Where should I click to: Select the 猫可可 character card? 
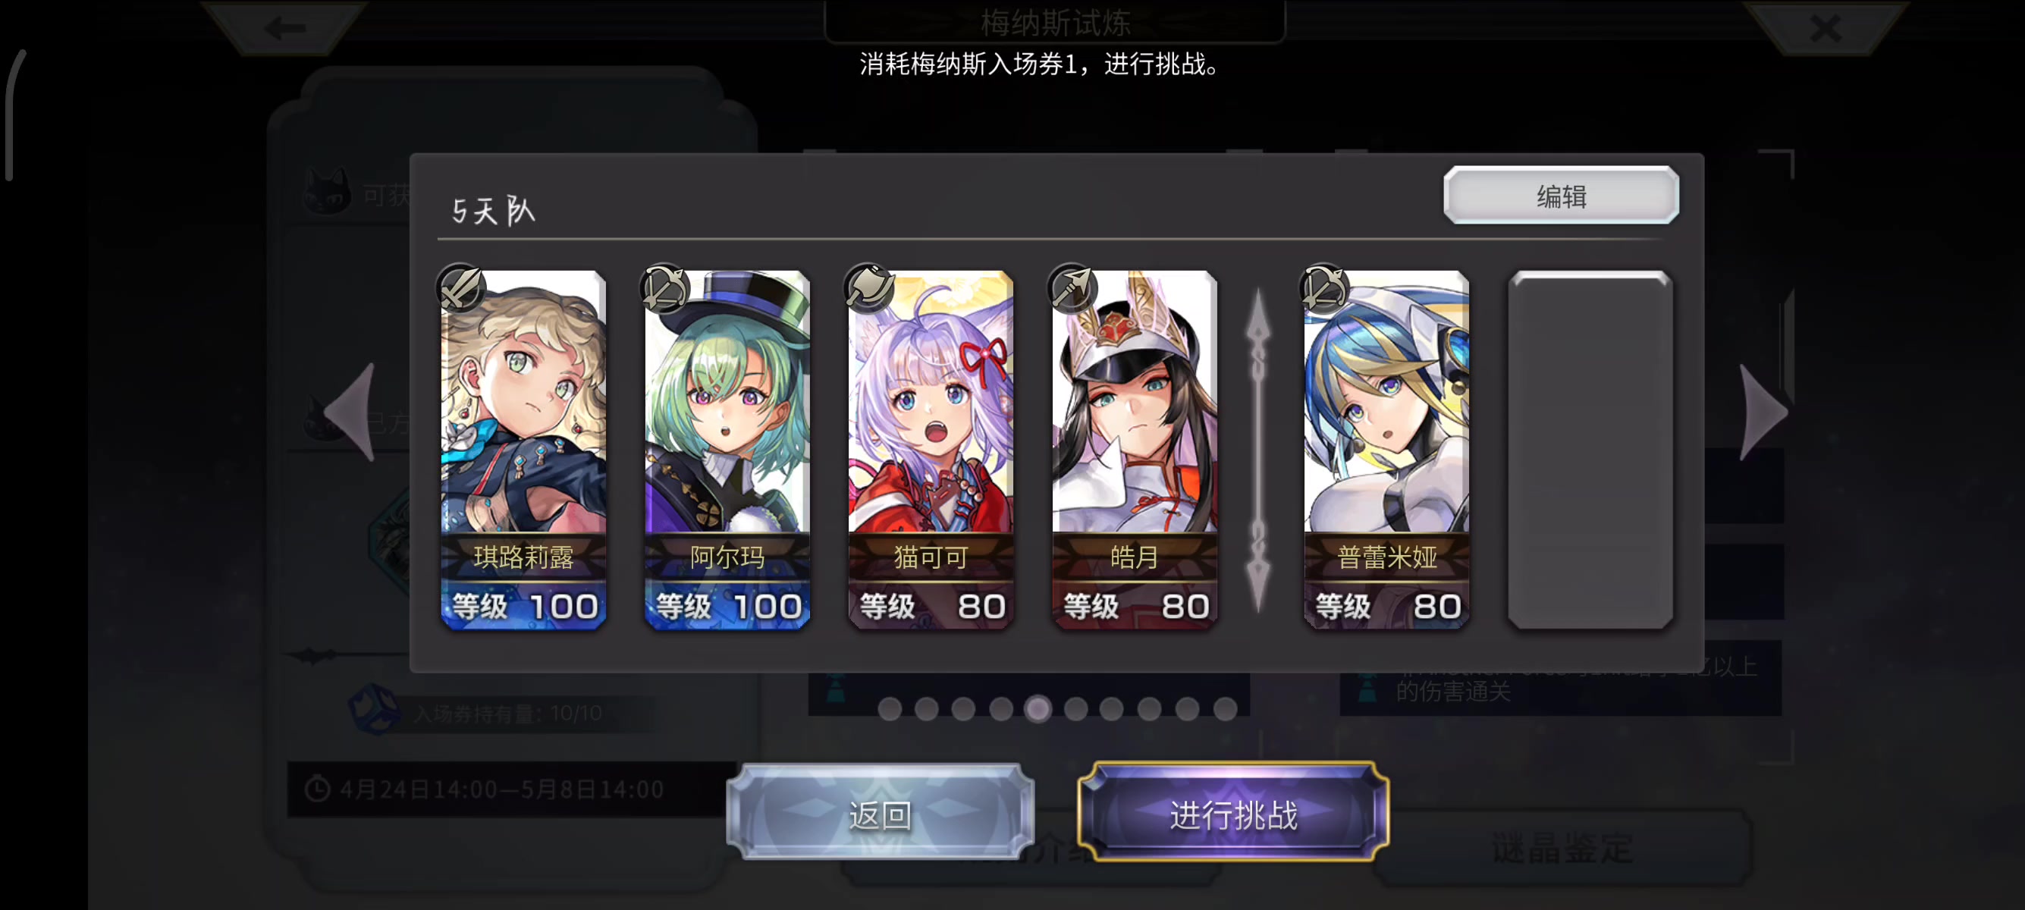coord(931,450)
